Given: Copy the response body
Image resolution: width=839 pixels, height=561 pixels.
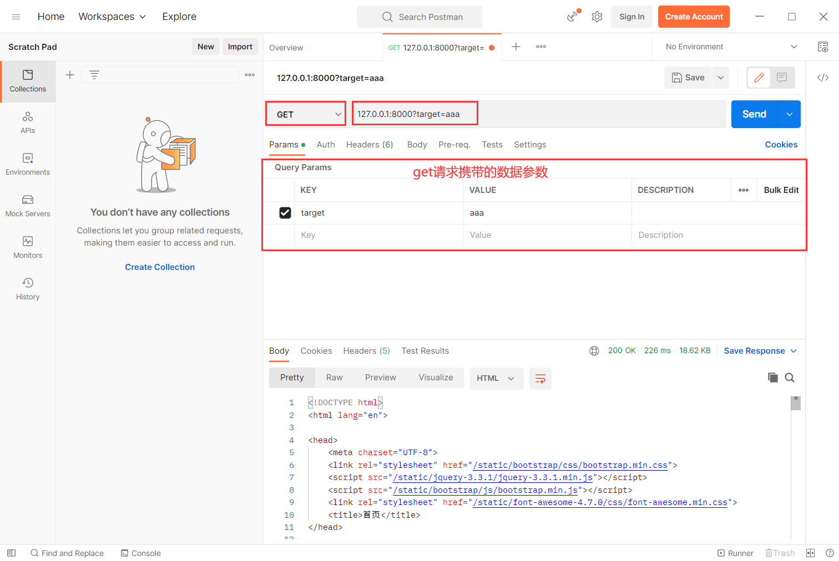Looking at the screenshot, I should (x=772, y=378).
